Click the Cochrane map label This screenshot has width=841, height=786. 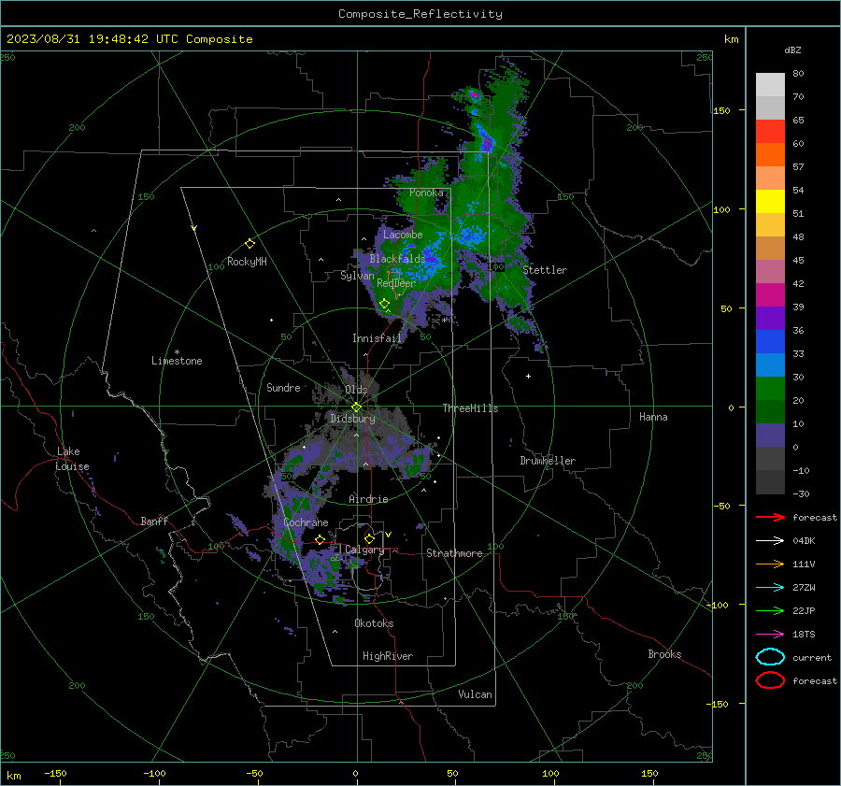click(306, 522)
